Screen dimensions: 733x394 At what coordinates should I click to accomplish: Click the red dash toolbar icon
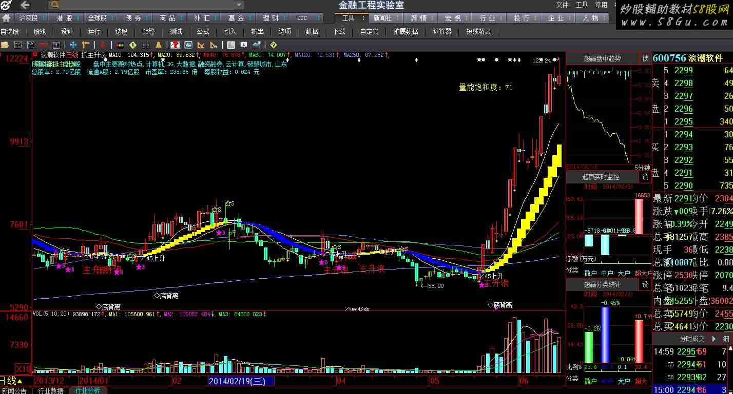tap(43, 45)
